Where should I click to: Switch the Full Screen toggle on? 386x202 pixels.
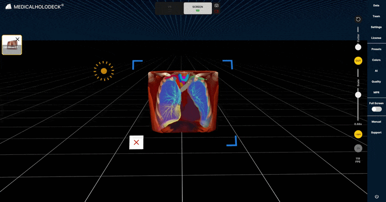[376, 109]
